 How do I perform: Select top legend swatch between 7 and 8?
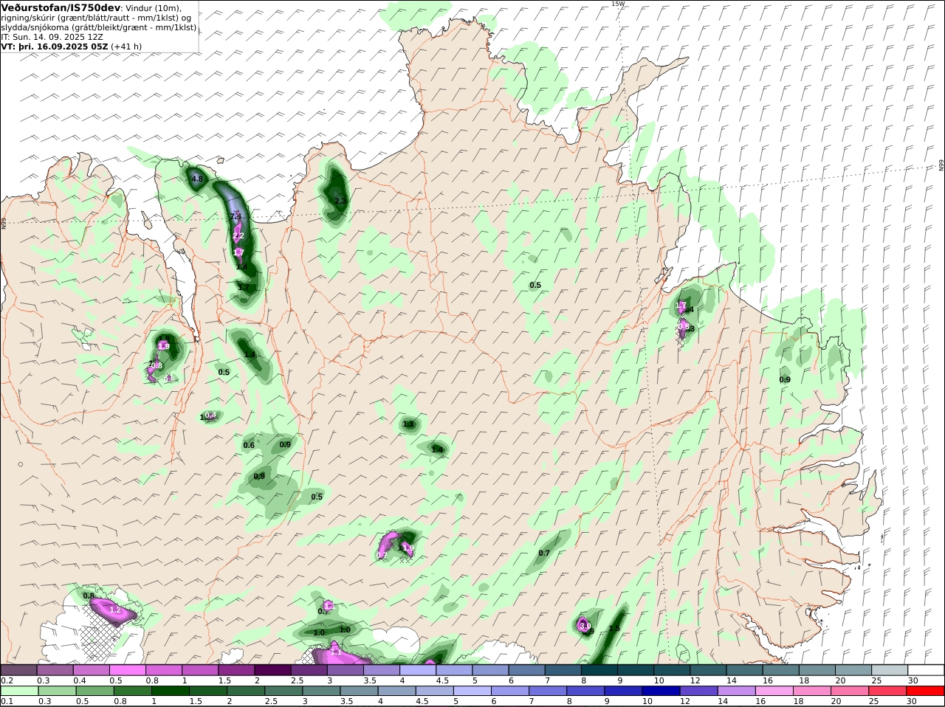[x=563, y=670]
